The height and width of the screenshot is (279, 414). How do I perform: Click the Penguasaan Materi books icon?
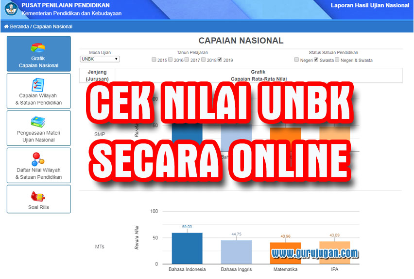[38, 122]
